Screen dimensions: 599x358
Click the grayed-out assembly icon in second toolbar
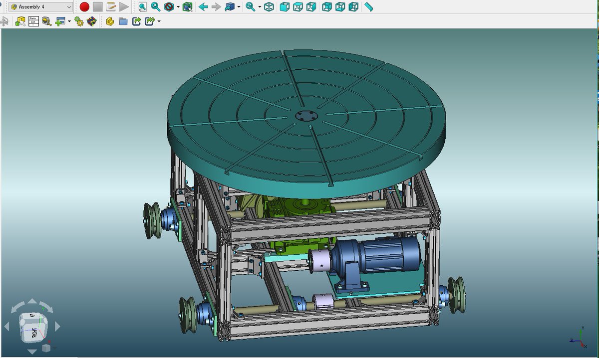(x=4, y=21)
